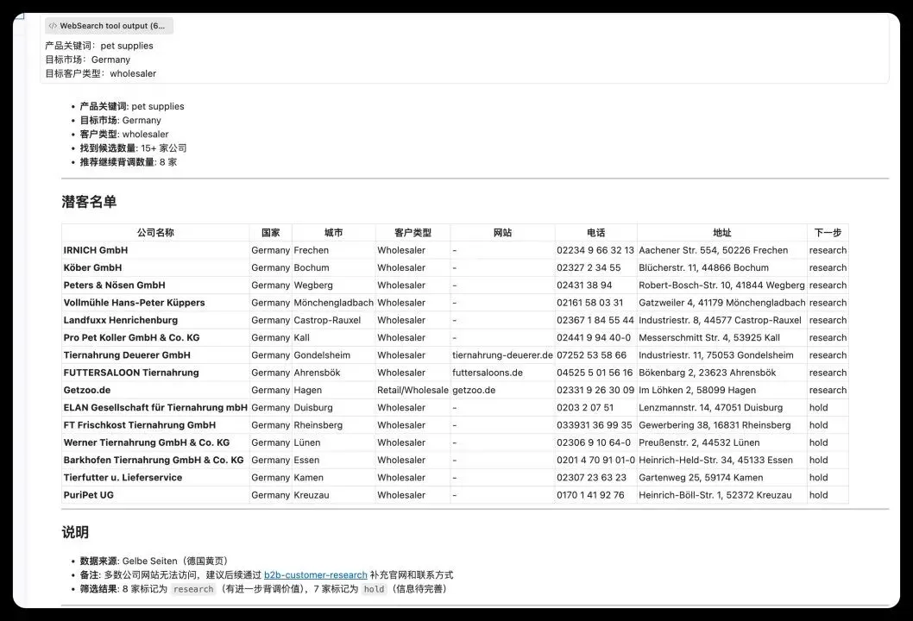Click the 网站 column header
This screenshot has width=913, height=621.
502,233
